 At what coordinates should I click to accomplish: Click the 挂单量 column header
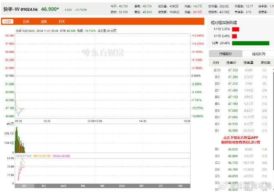click(x=248, y=62)
